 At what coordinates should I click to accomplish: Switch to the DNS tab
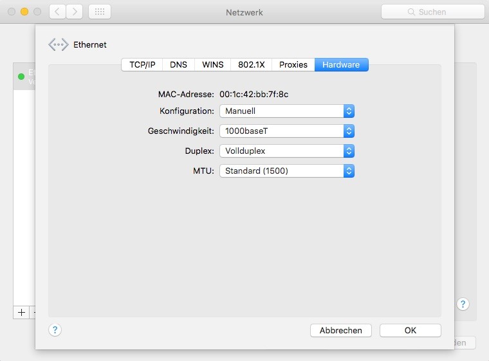pyautogui.click(x=178, y=64)
